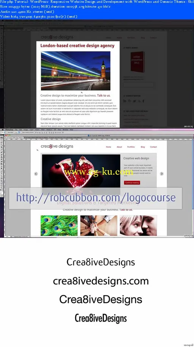Open the Analysis menu in Photoshop
194x347 pixels.
[x=49, y=129]
